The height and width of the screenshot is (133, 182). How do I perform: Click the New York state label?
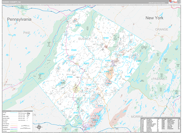(x=154, y=18)
